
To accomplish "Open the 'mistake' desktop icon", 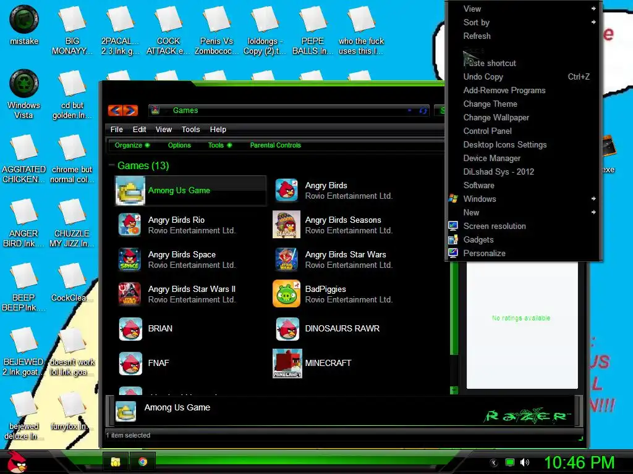I will [24, 25].
